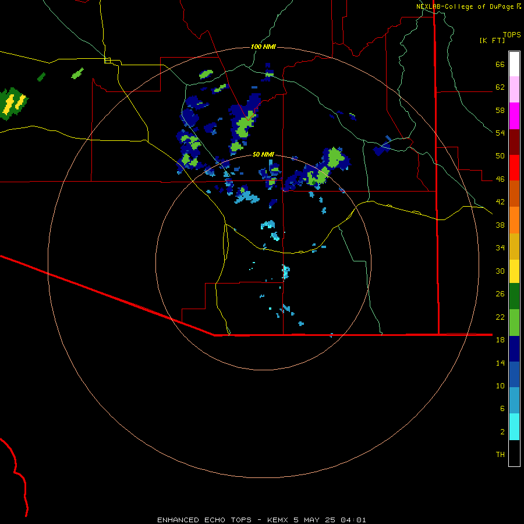The height and width of the screenshot is (524, 524).
Task: Click the gold legend swatch
Action: coord(514,246)
